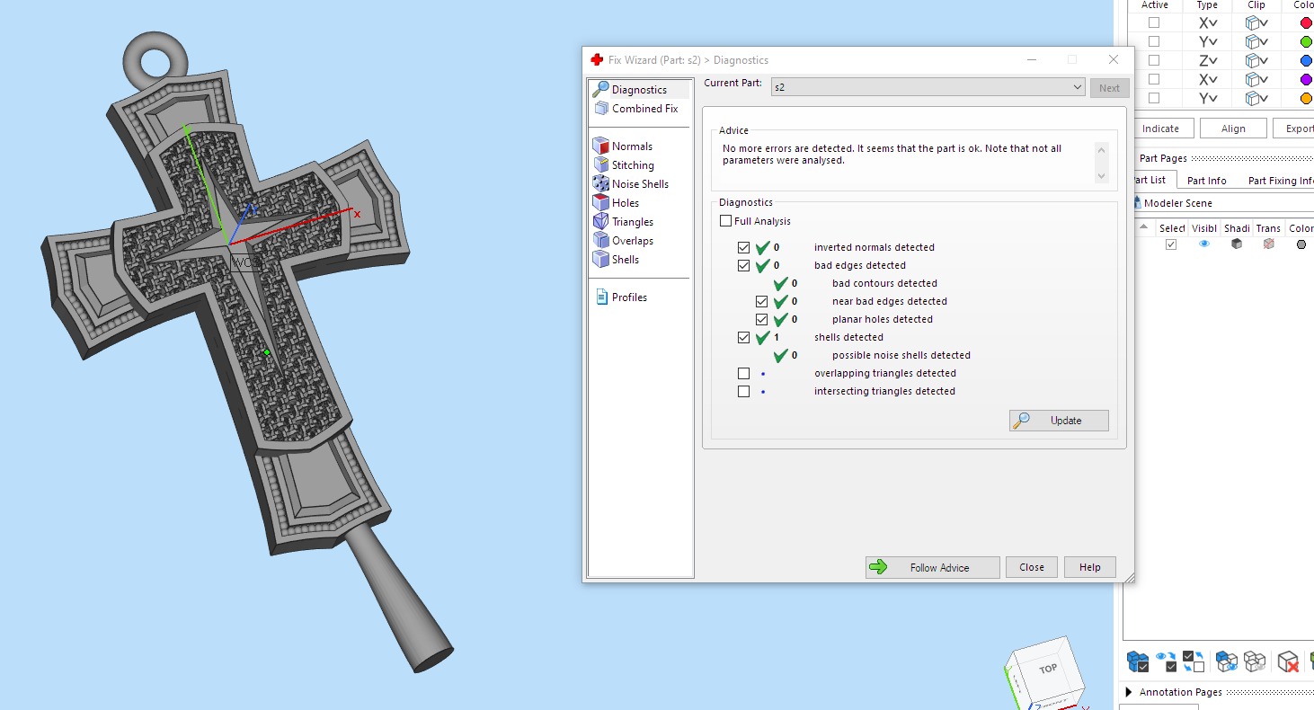This screenshot has width=1314, height=710.
Task: Uncheck shells detected checkbox
Action: coord(743,337)
